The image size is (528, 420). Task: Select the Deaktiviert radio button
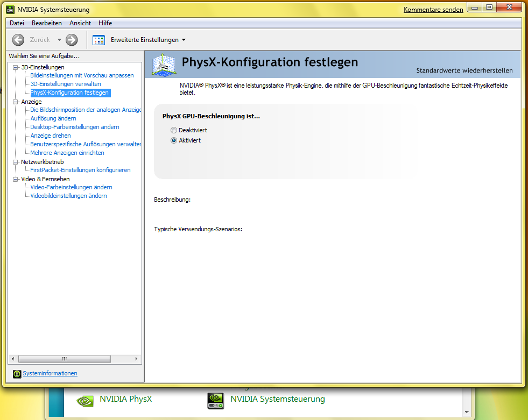coord(174,130)
